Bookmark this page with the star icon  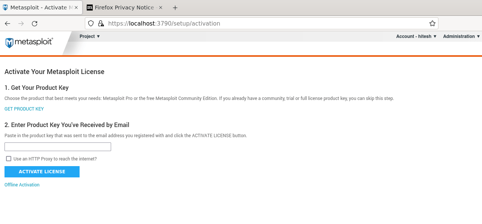point(432,23)
